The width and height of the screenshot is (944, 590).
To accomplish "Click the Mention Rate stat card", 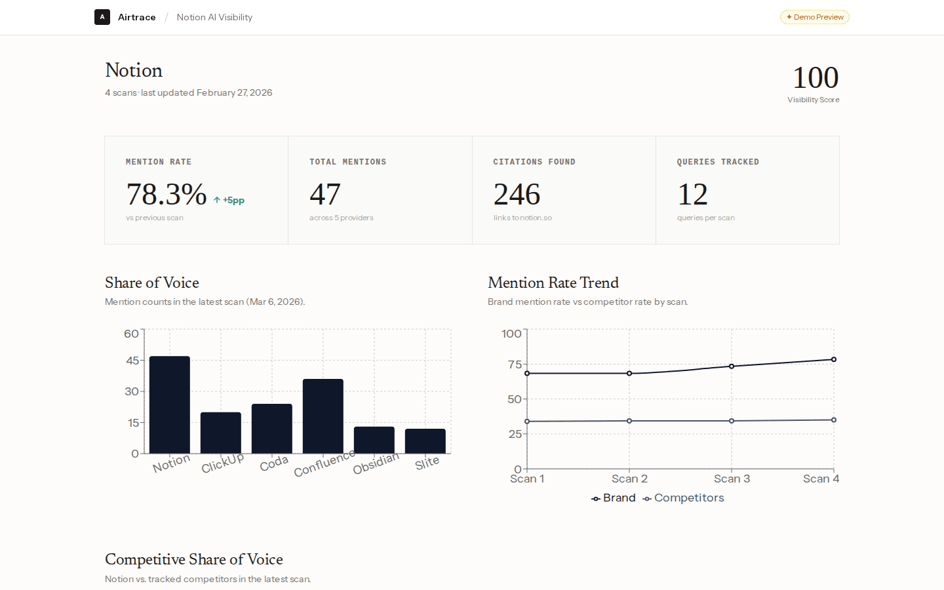I will 196,189.
